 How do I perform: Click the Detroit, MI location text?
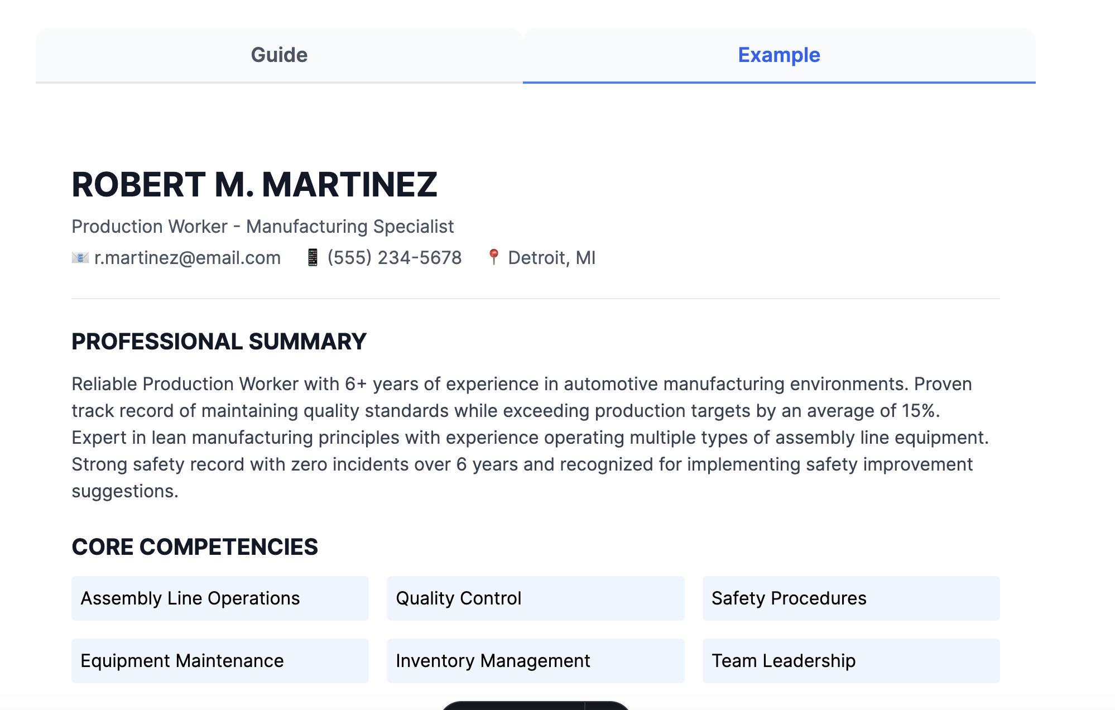click(551, 258)
